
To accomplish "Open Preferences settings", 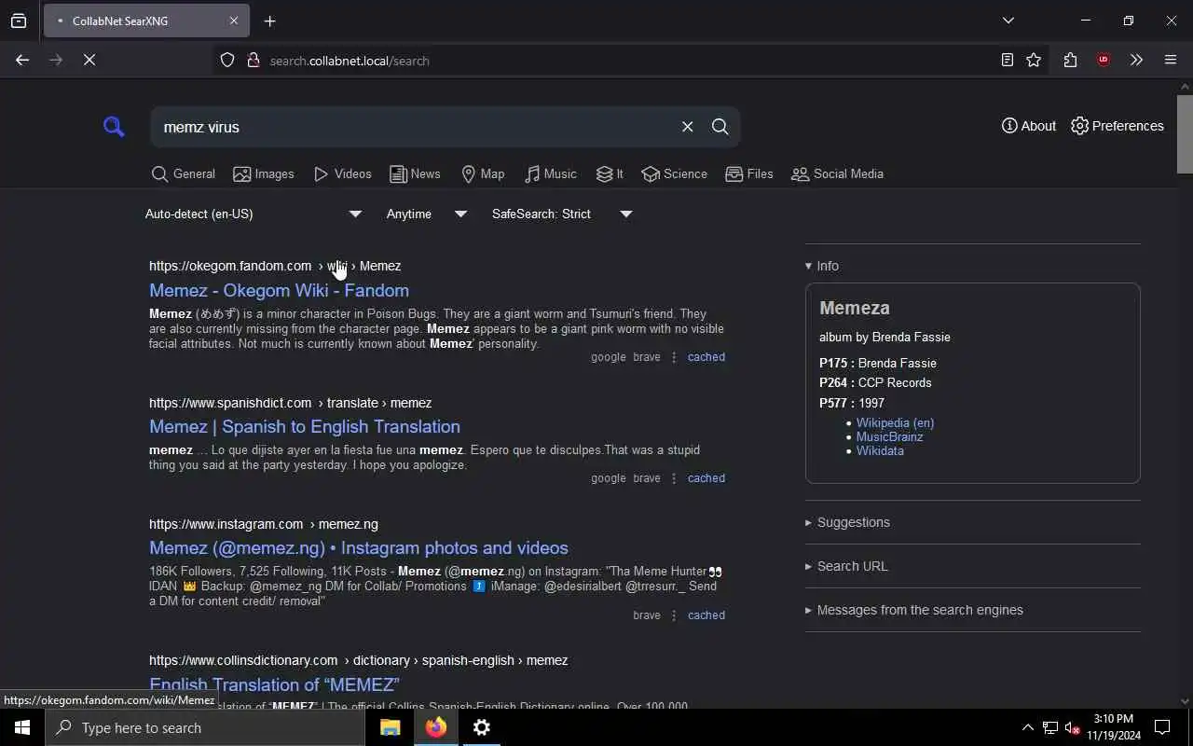I will click(1117, 126).
